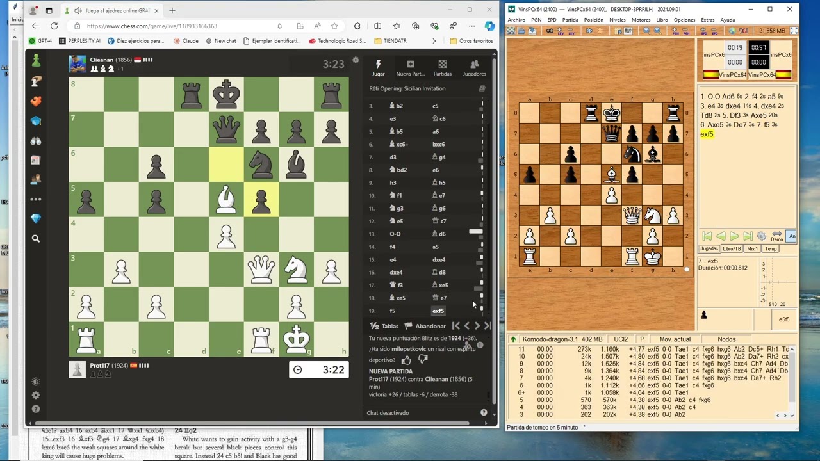Click zoom-in magnifier in VinsPCx64 toolbar

pyautogui.click(x=646, y=31)
